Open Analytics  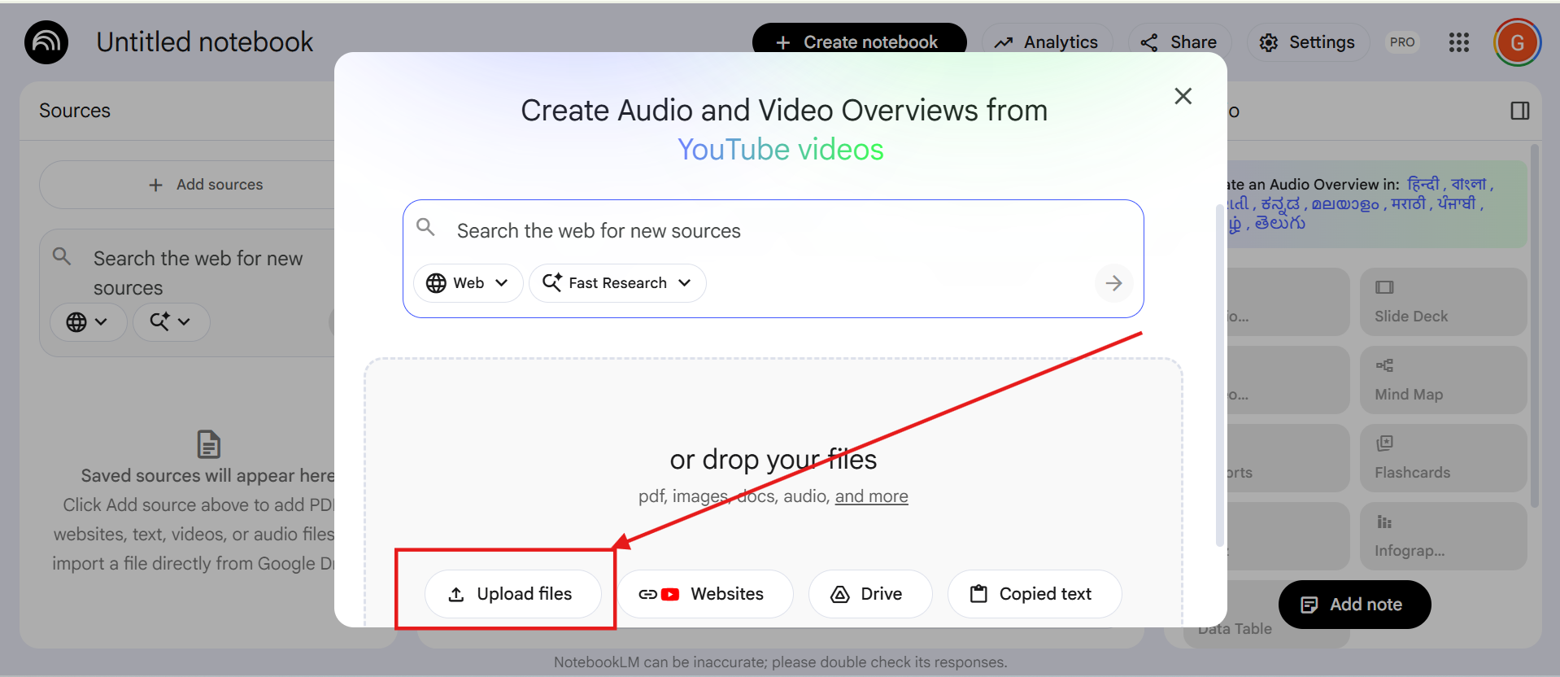(1048, 42)
